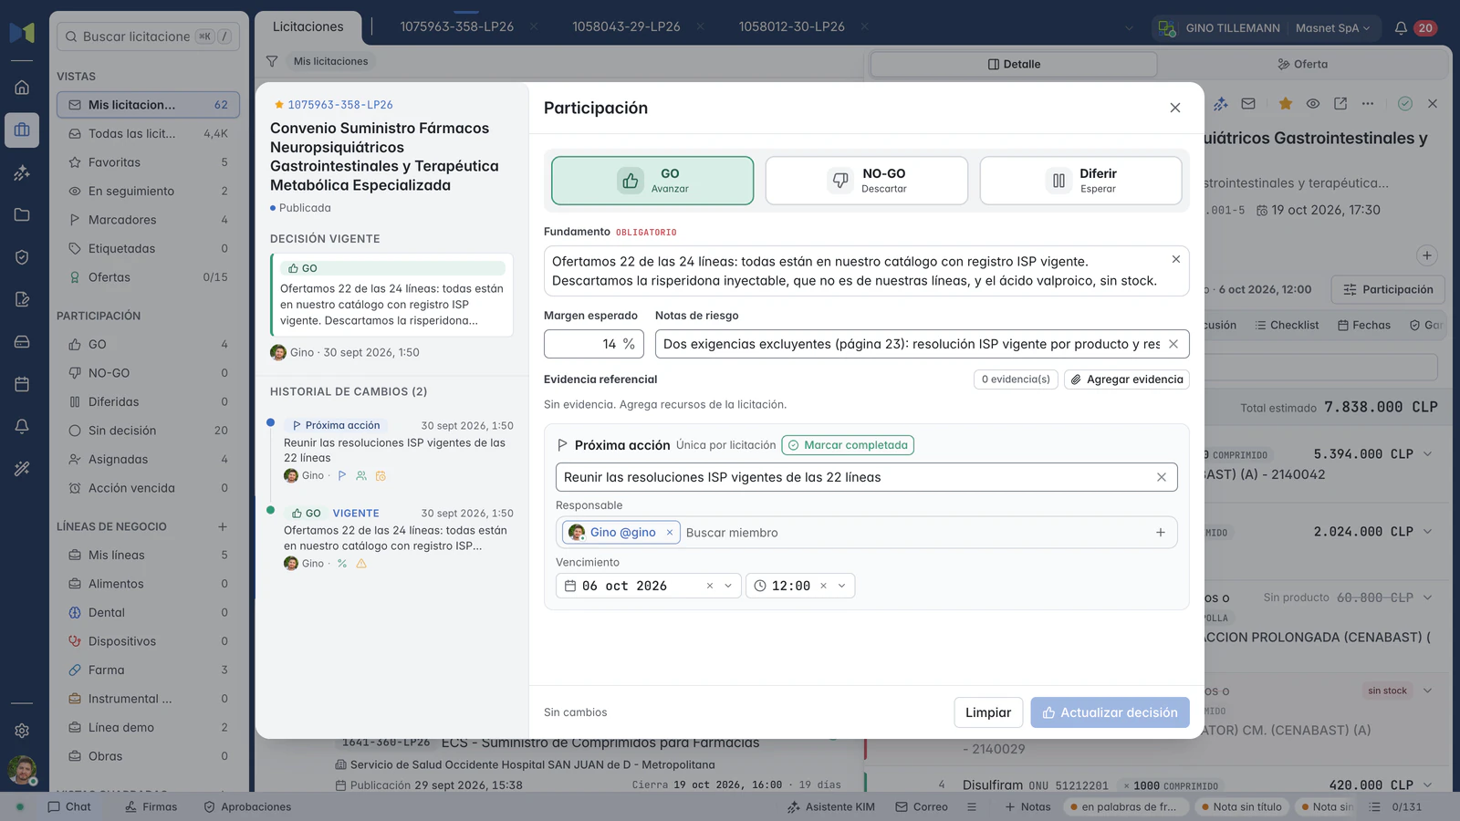
Task: Open the vencimiento date dropdown
Action: click(x=728, y=586)
